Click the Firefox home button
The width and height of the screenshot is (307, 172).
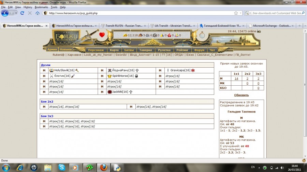pos(38,13)
